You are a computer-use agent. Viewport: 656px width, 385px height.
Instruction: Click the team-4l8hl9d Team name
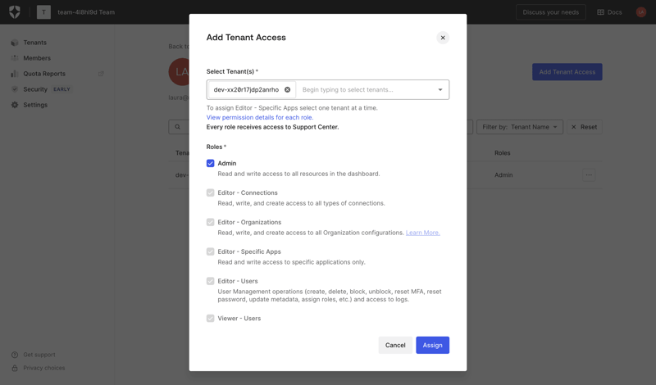coord(86,12)
